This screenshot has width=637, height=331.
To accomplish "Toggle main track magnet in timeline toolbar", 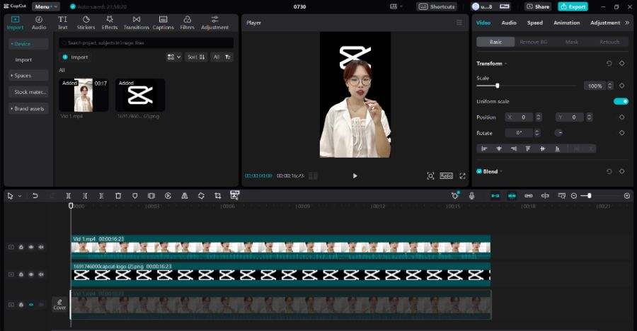I will tap(495, 196).
